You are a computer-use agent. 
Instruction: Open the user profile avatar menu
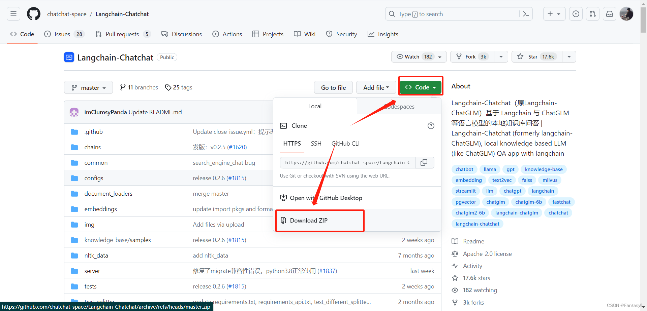tap(626, 14)
